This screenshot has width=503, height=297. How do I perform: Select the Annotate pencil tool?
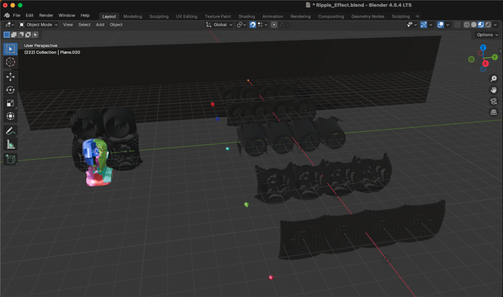pyautogui.click(x=10, y=131)
